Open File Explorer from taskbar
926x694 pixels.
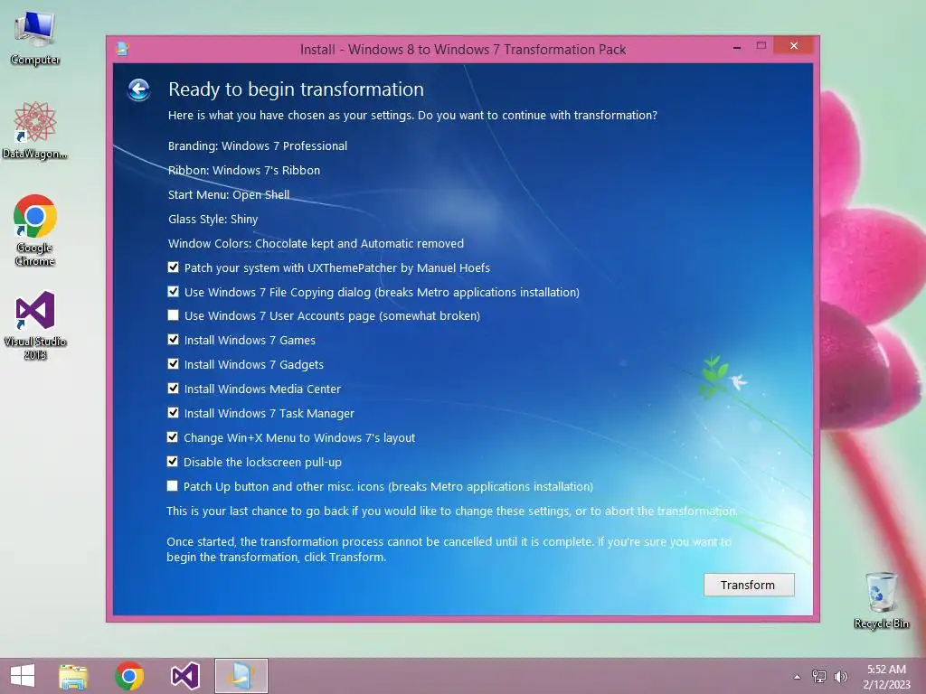pyautogui.click(x=73, y=676)
